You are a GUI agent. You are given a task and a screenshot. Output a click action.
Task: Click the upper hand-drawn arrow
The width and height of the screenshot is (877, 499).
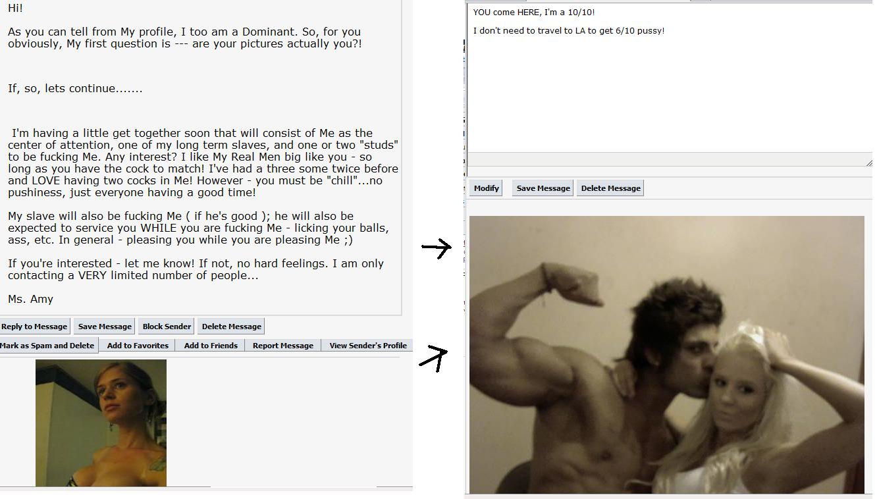[437, 248]
